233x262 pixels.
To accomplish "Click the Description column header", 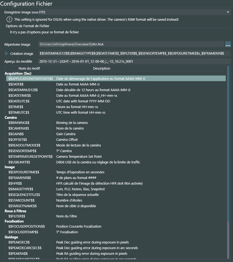I will click(101, 69).
